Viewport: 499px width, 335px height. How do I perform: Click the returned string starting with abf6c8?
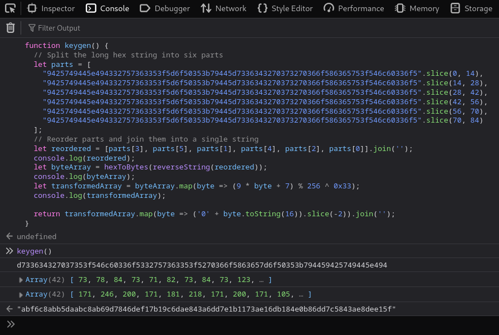coord(206,309)
